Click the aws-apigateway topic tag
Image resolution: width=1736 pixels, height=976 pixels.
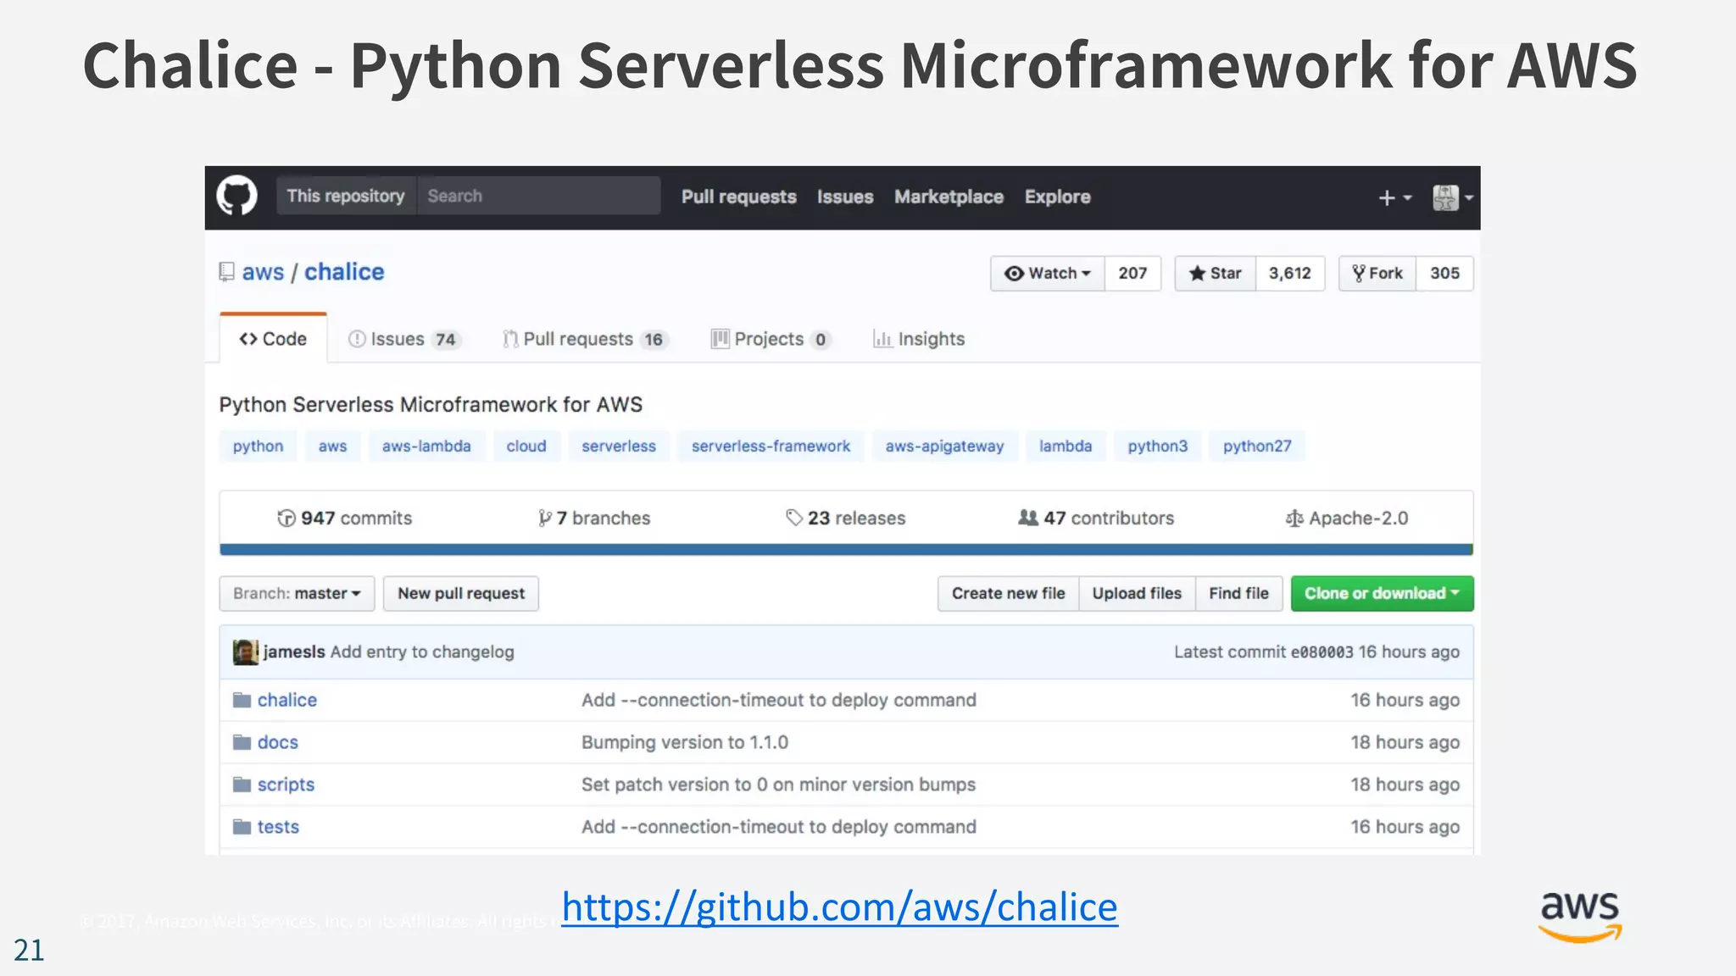[x=944, y=446]
